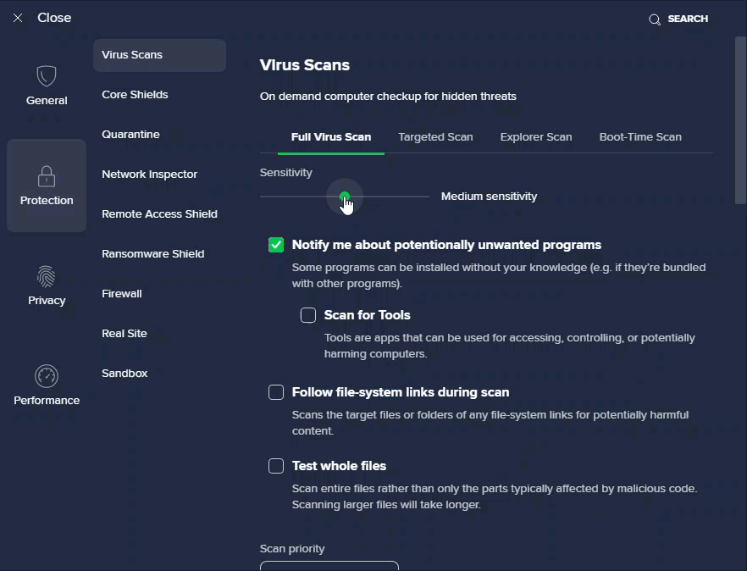Open the Quarantine section
Viewport: 747px width, 571px height.
[x=130, y=135]
